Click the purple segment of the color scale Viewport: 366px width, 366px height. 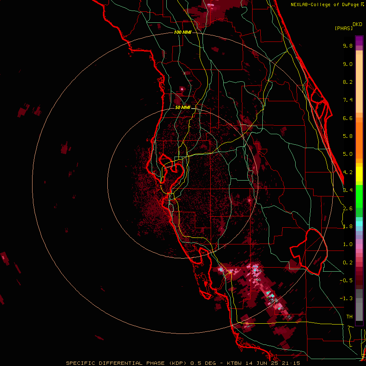[359, 41]
